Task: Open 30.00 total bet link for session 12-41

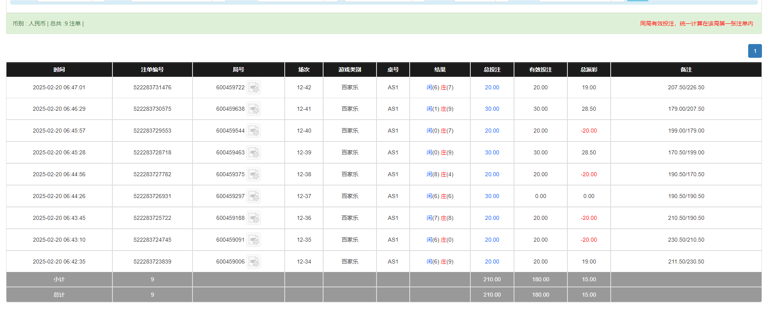Action: [x=492, y=109]
